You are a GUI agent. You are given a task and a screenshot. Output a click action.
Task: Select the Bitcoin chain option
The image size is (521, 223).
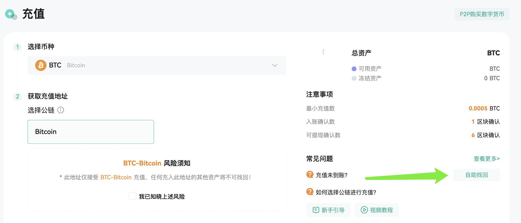coord(91,132)
